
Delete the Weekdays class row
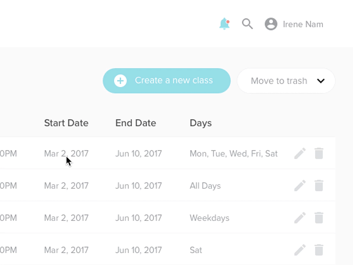[319, 218]
